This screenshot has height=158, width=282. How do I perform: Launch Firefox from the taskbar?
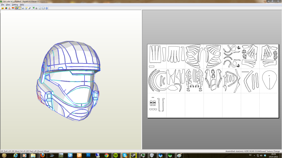[42, 155]
